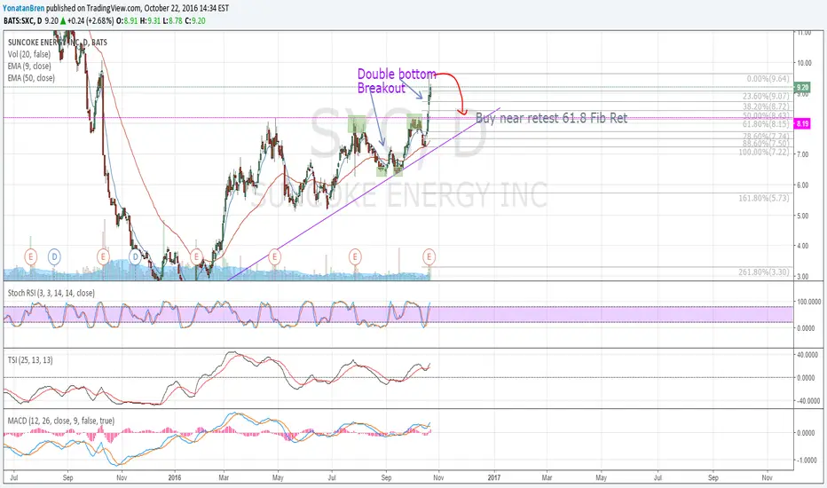Select the curved red arrow drawing

(452, 92)
